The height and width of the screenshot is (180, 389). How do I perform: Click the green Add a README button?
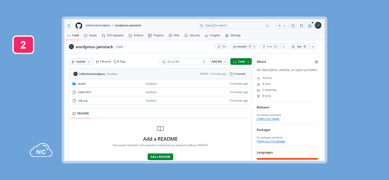(160, 157)
